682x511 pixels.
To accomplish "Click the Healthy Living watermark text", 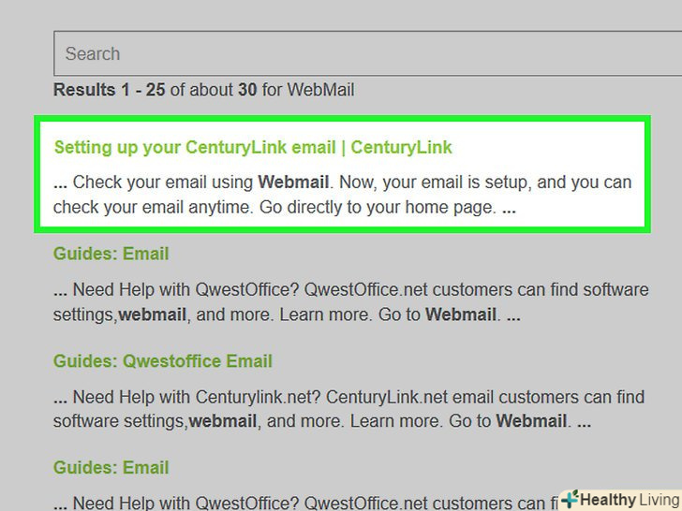I will (628, 500).
